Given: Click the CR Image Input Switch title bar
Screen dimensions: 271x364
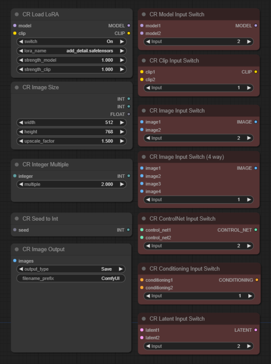Looking at the screenshot, I should (199, 111).
